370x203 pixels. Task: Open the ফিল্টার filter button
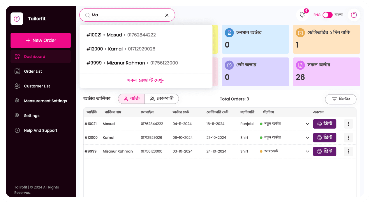pos(341,99)
